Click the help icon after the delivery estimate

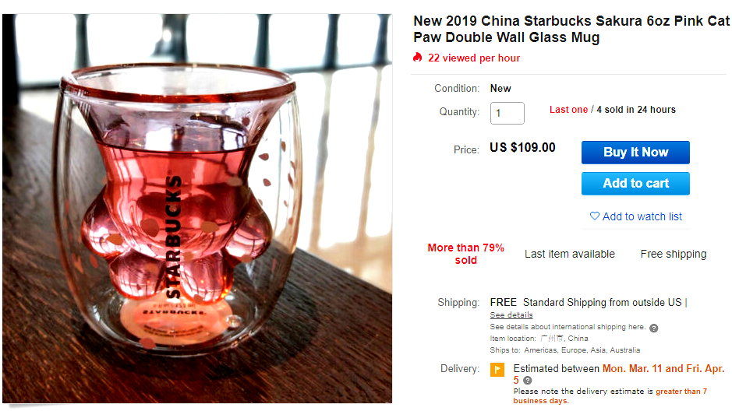click(528, 380)
